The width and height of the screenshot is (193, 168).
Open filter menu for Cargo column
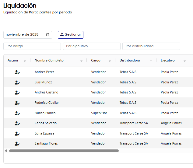tap(110, 60)
